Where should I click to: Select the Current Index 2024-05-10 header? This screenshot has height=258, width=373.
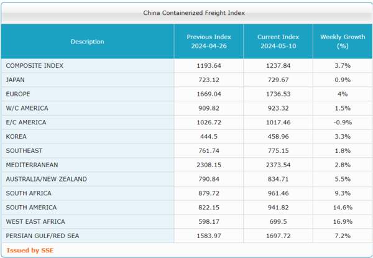coord(278,42)
